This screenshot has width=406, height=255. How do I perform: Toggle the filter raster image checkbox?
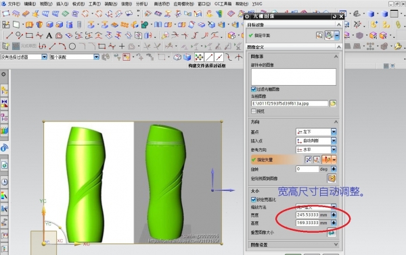click(254, 89)
